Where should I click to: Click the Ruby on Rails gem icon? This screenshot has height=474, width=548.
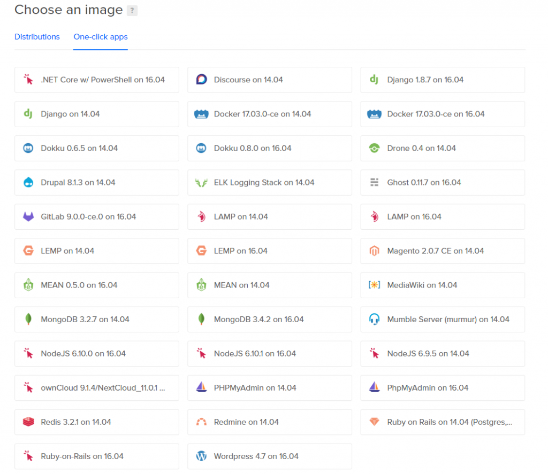pyautogui.click(x=374, y=422)
